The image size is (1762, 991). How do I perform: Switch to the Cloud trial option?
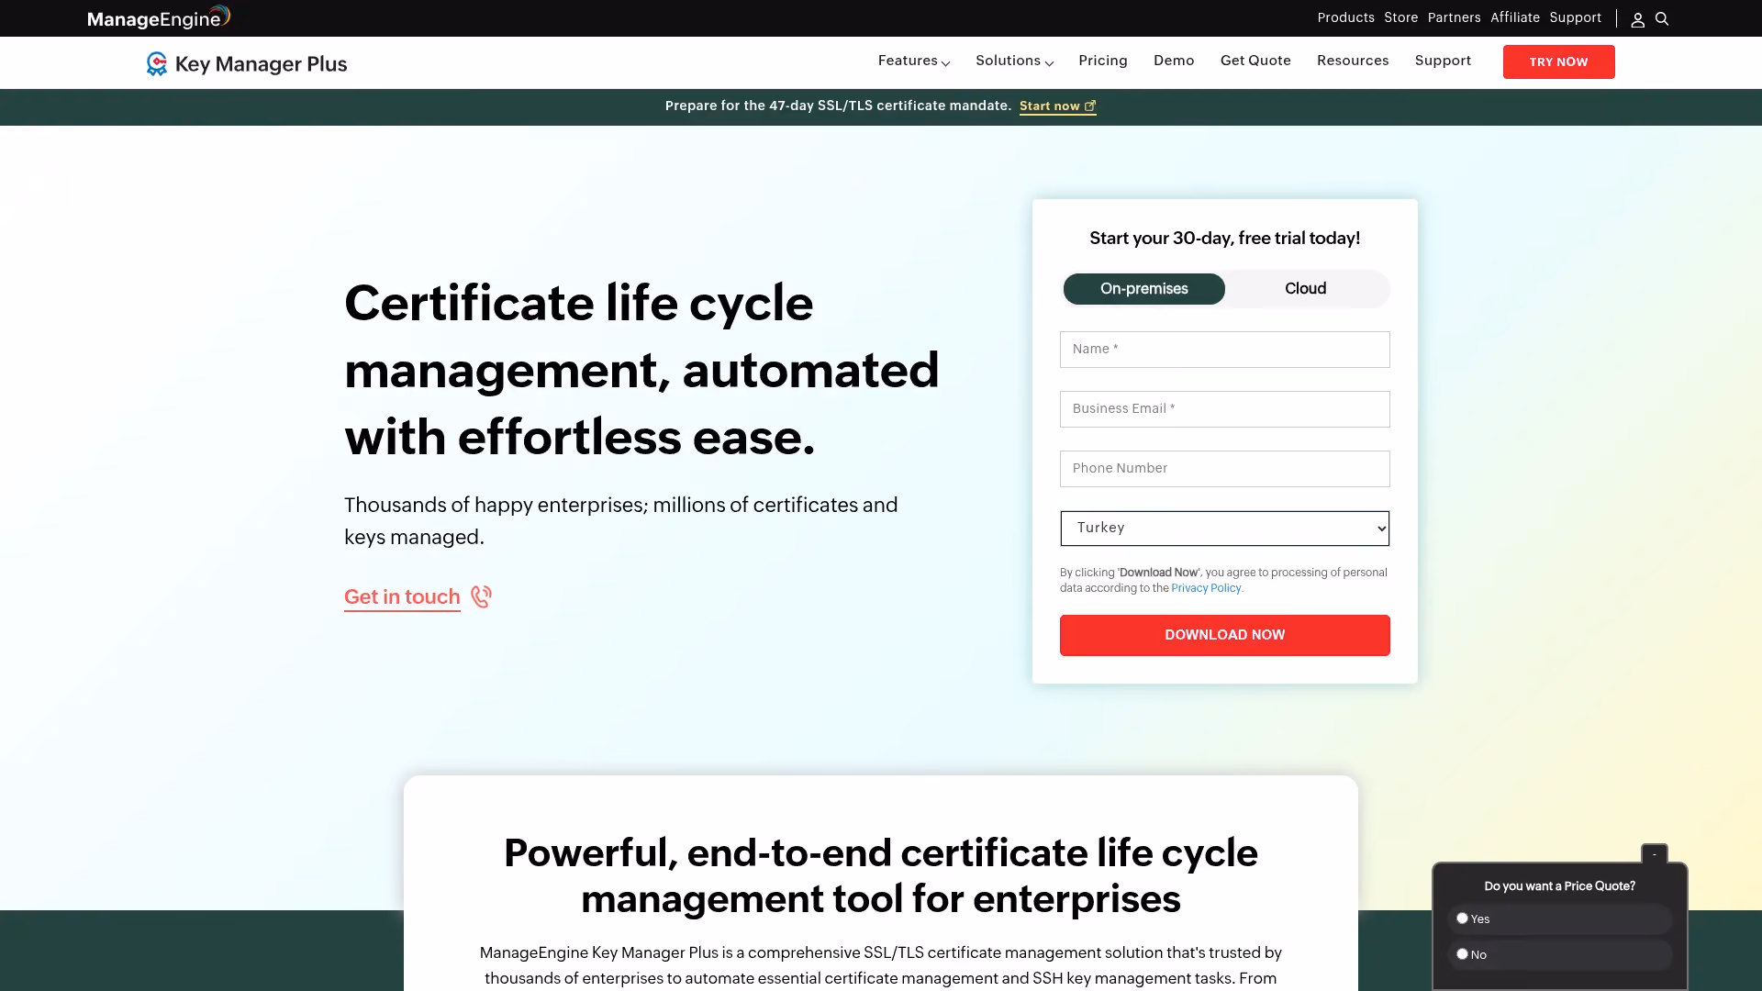[x=1305, y=289]
